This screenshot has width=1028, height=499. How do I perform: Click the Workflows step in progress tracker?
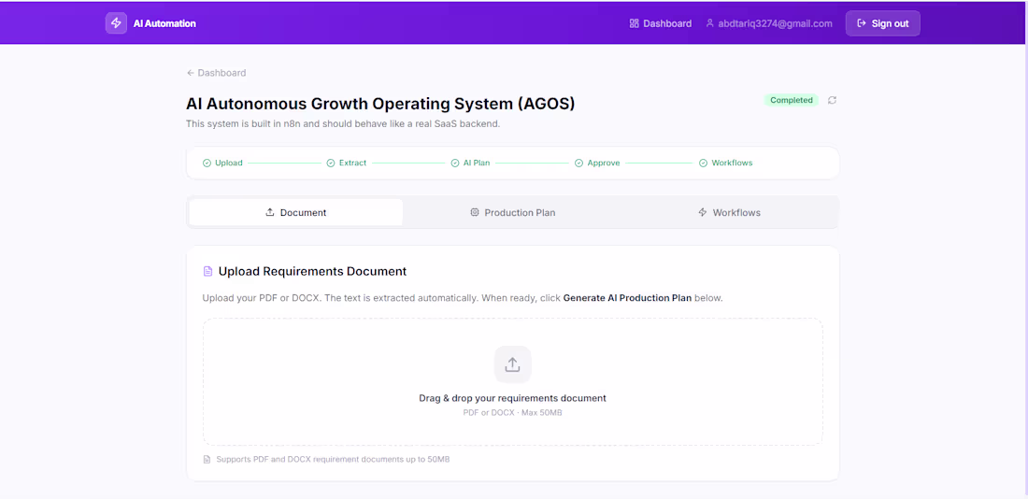[726, 163]
